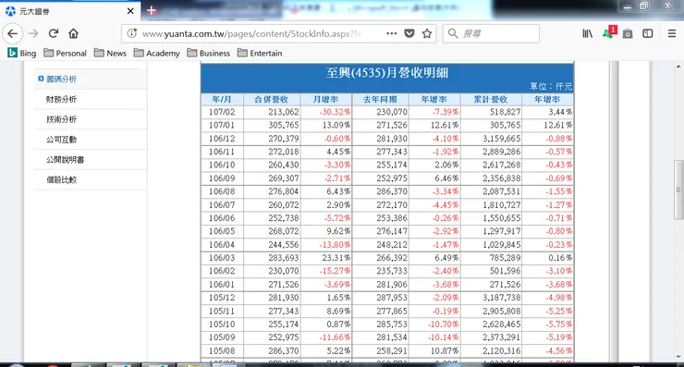This screenshot has height=367, width=684.
Task: Click the 至興(4535)月營收明細 title
Action: tap(387, 73)
